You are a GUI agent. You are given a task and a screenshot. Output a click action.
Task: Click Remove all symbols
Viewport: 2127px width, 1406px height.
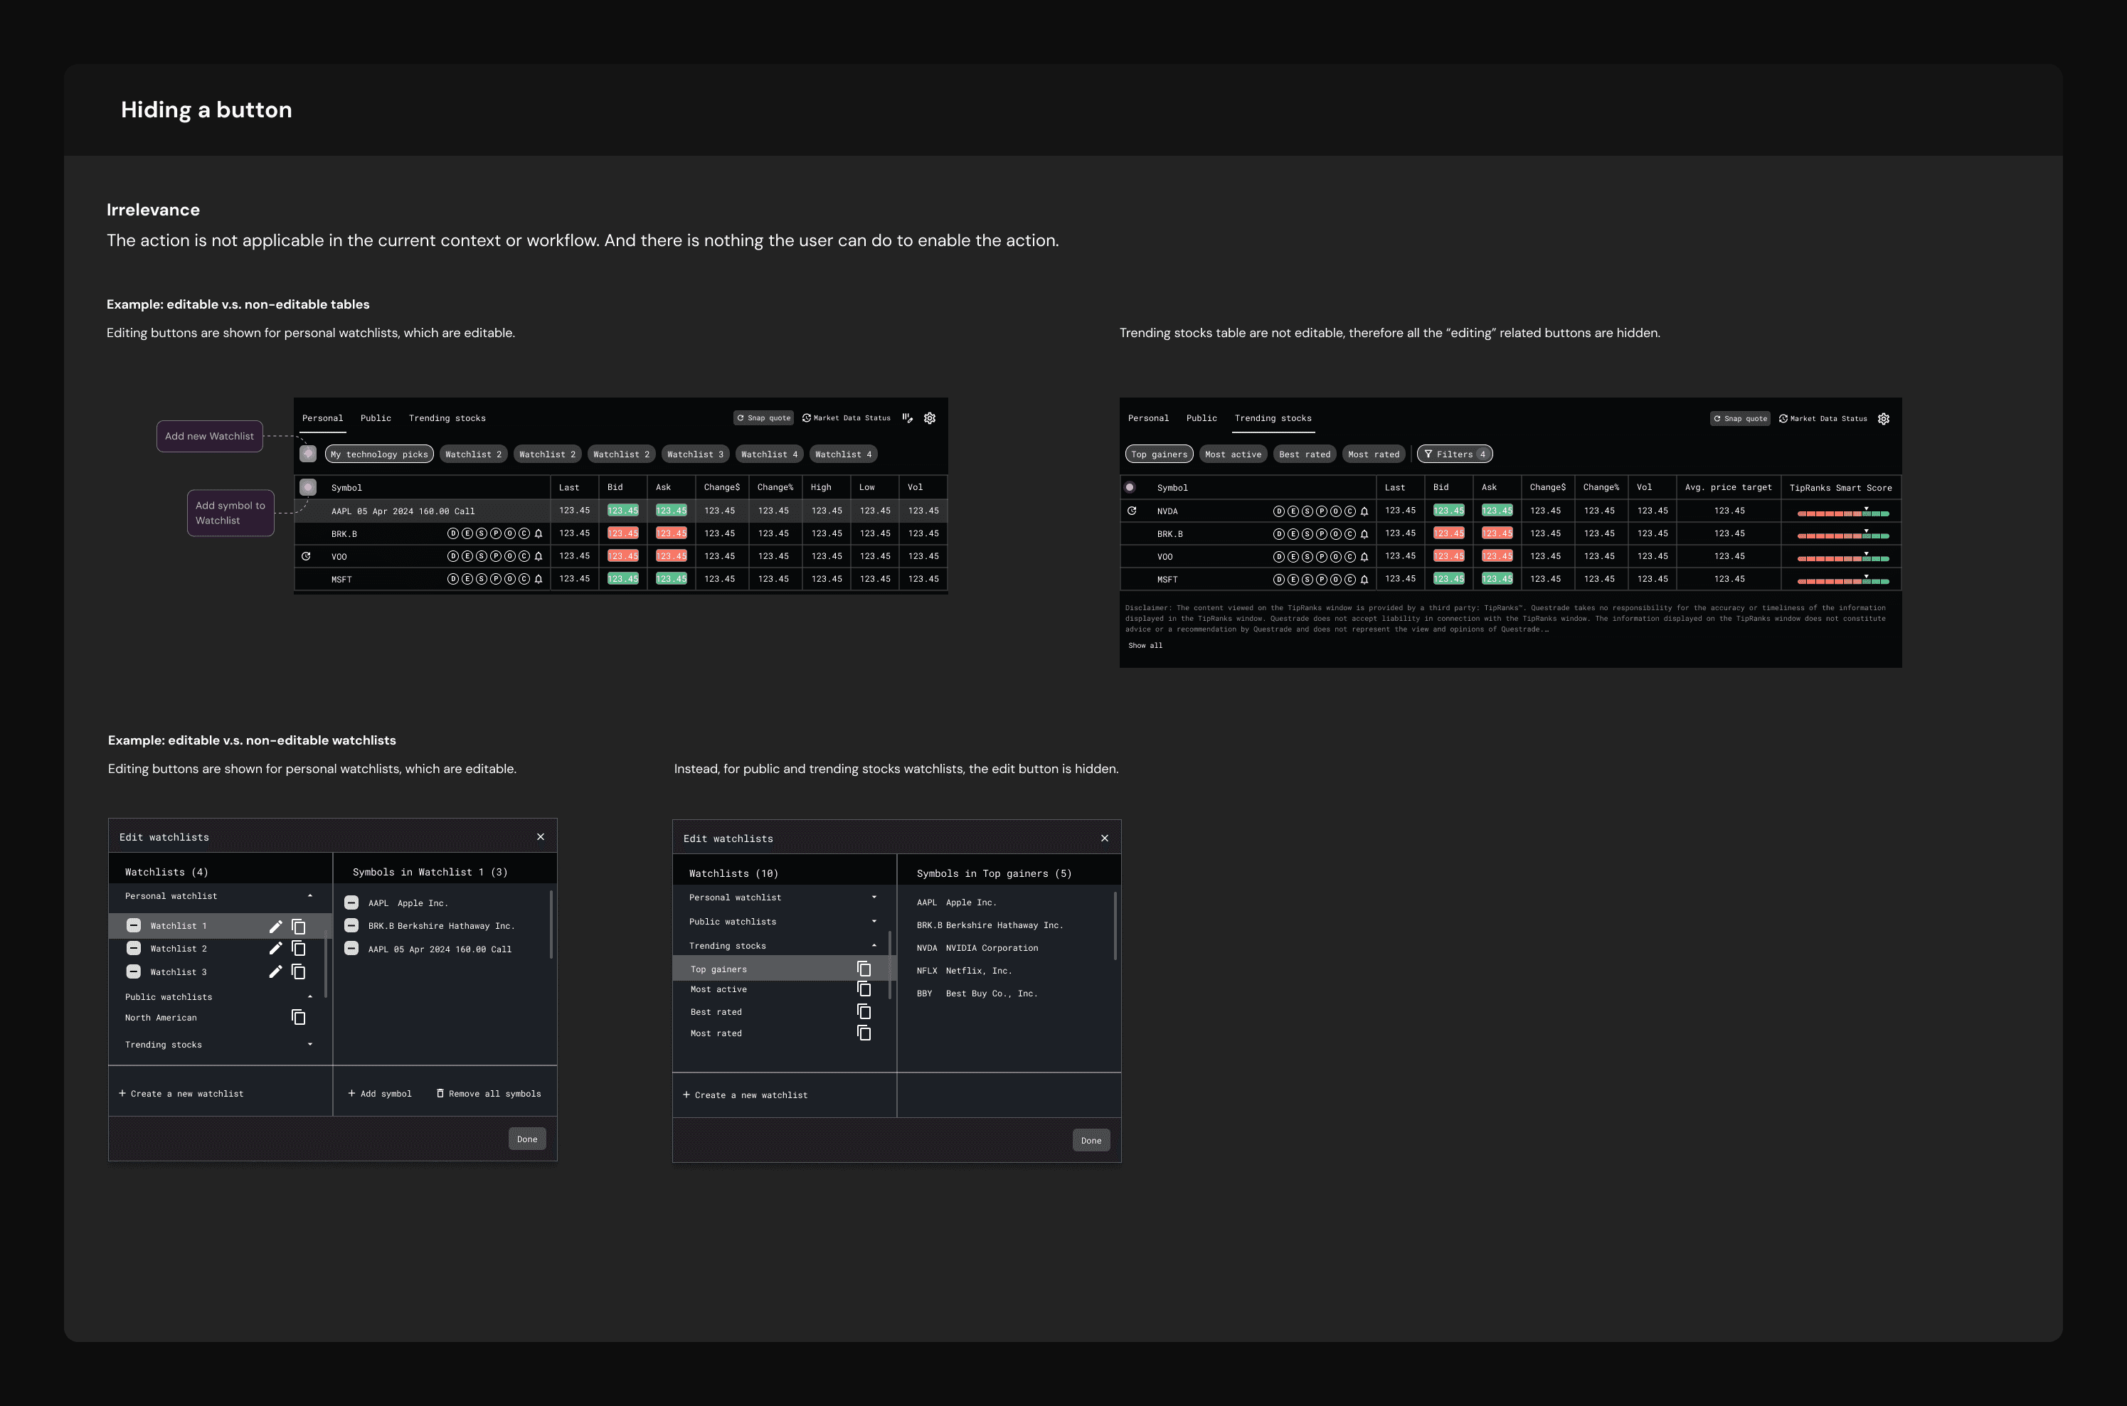pos(489,1094)
